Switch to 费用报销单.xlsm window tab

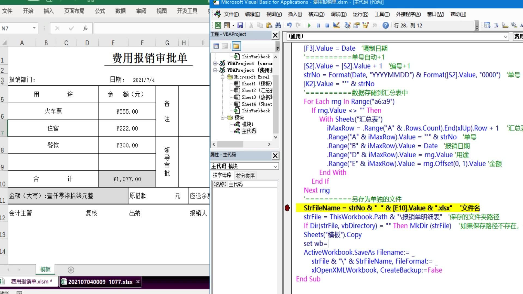29,281
